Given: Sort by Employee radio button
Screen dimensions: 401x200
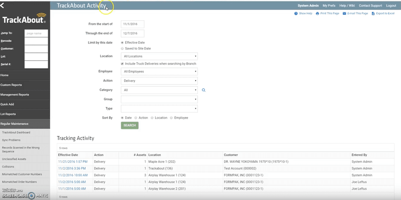Looking at the screenshot, I should (x=172, y=118).
